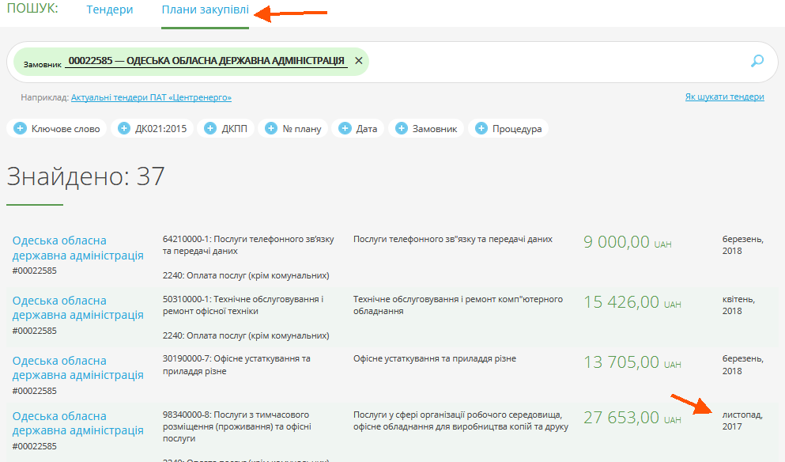Viewport: 785px width, 462px height.
Task: Add the Замовник filter chip
Action: [x=426, y=129]
